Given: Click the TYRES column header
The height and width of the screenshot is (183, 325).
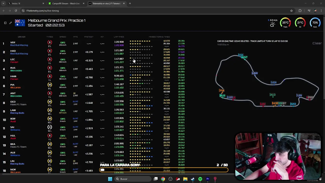Looking at the screenshot, I should pyautogui.click(x=50, y=37).
